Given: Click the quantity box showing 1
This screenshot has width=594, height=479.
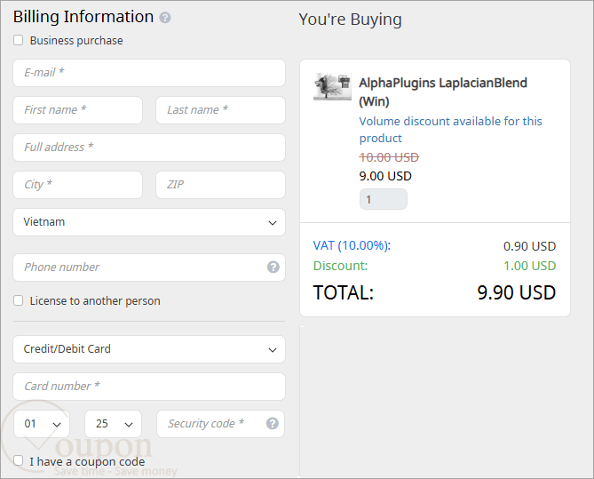Looking at the screenshot, I should 384,199.
